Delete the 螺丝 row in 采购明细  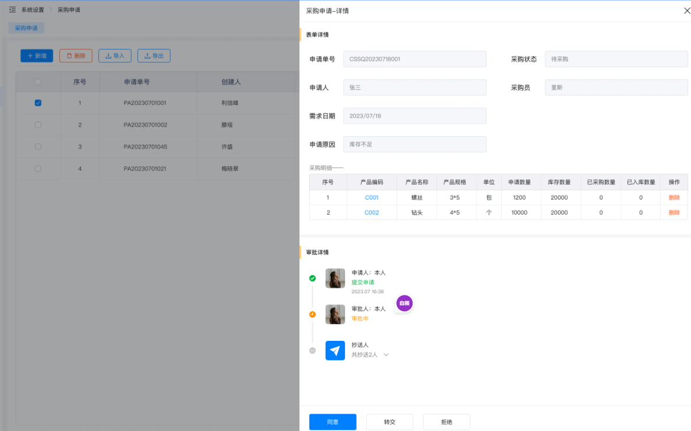[674, 197]
